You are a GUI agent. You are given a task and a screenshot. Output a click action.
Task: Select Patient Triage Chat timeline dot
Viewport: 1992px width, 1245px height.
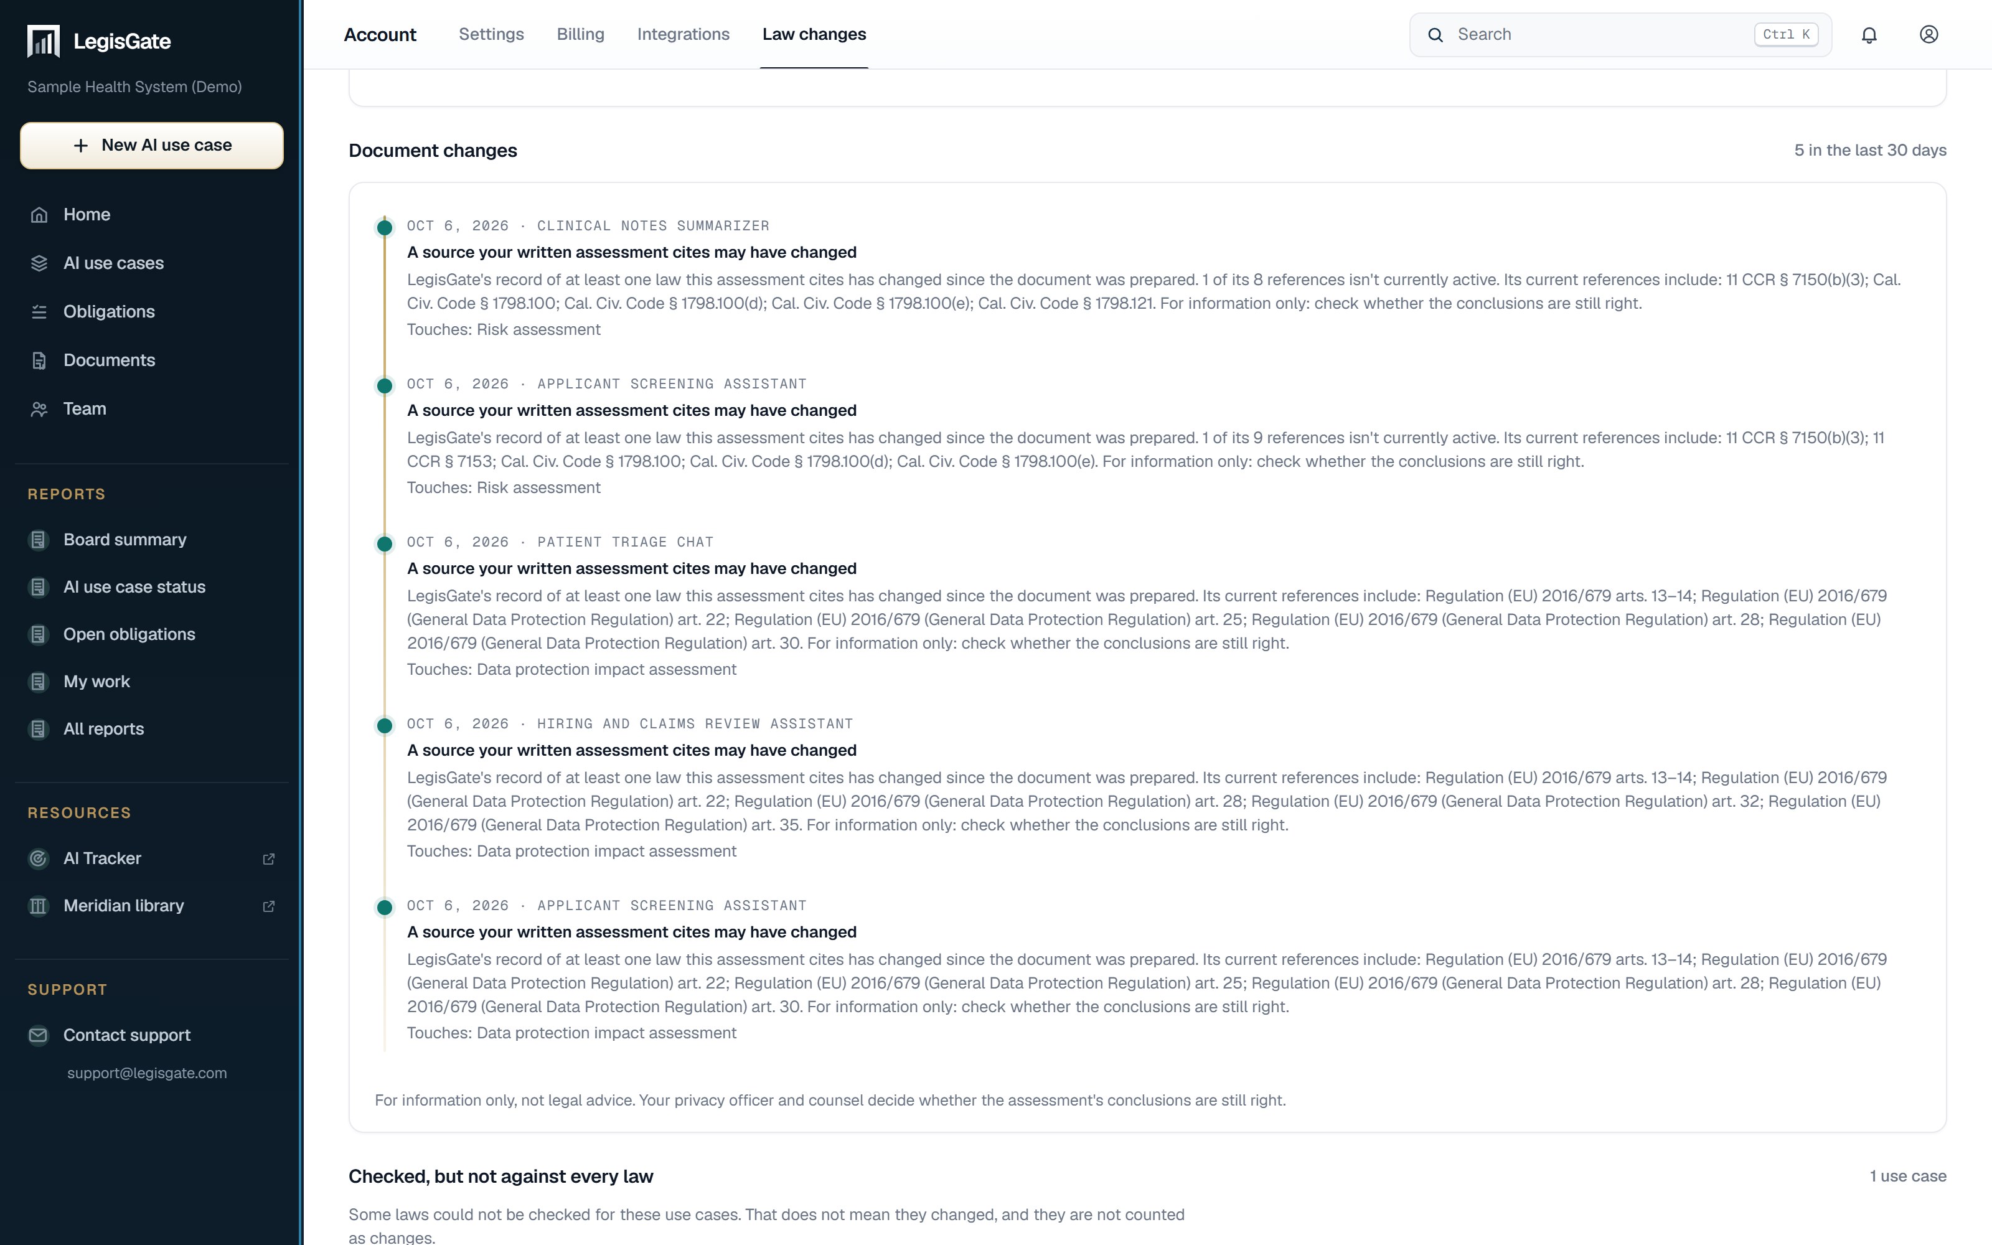[x=385, y=543]
